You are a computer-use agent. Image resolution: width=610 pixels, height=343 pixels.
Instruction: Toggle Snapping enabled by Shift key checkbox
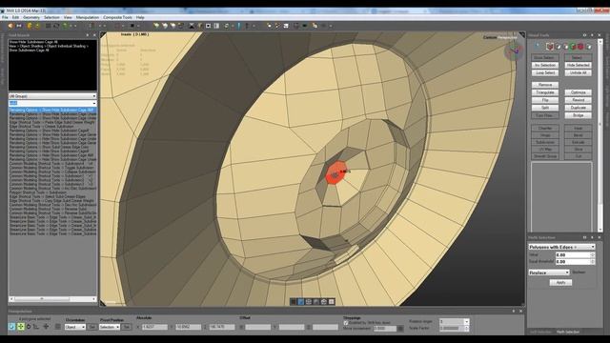pyautogui.click(x=345, y=323)
